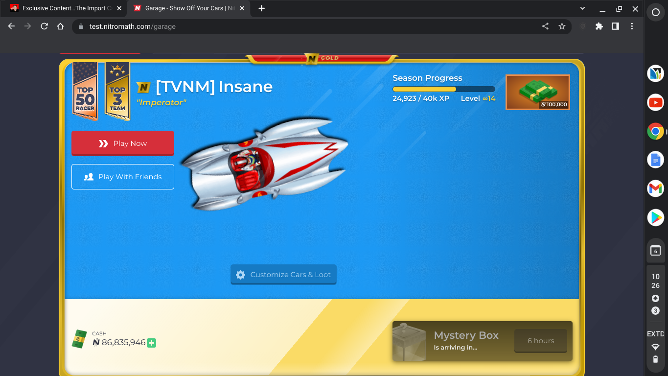The height and width of the screenshot is (376, 668).
Task: Open YouTube from the shelf
Action: 655,102
